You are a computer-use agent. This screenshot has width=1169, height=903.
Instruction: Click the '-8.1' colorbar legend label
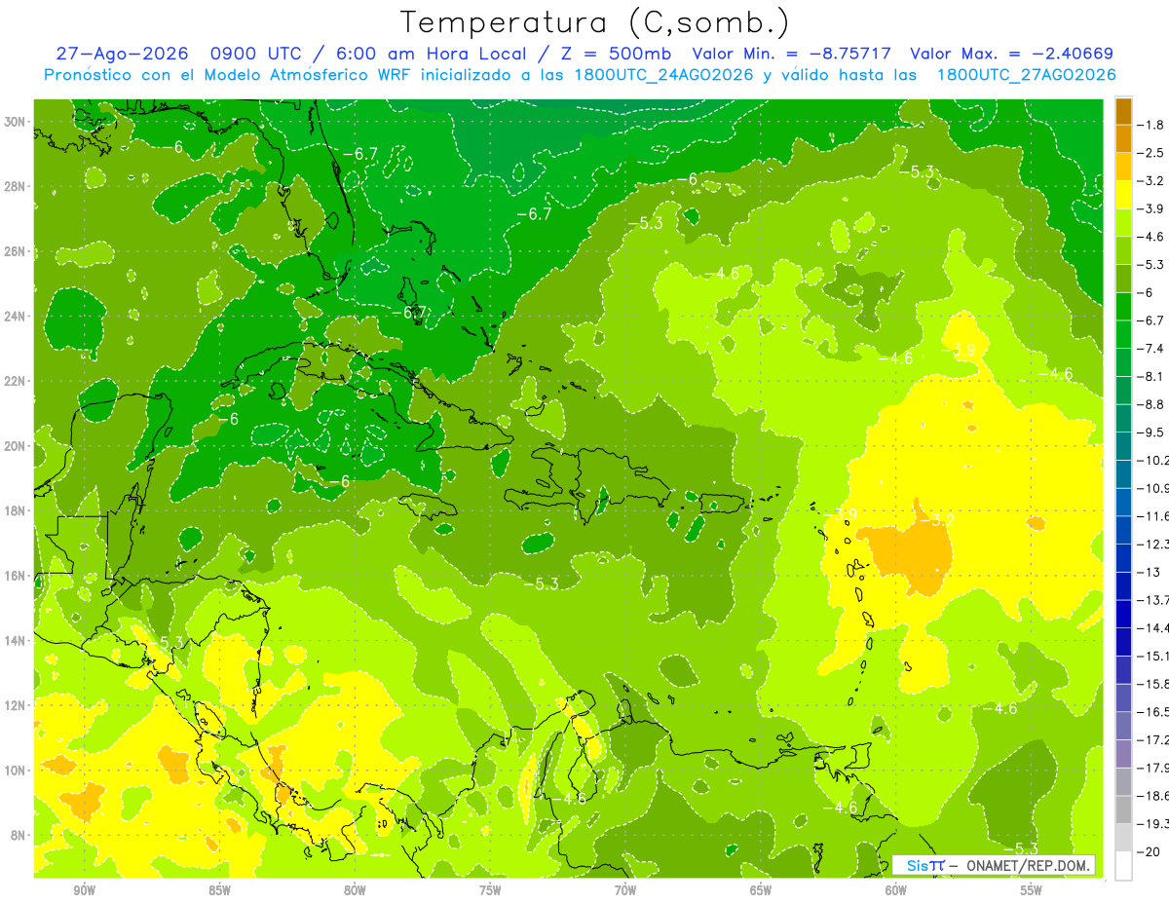(1150, 376)
